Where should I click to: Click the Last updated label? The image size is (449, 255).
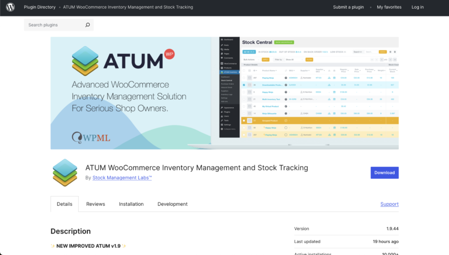pyautogui.click(x=307, y=241)
